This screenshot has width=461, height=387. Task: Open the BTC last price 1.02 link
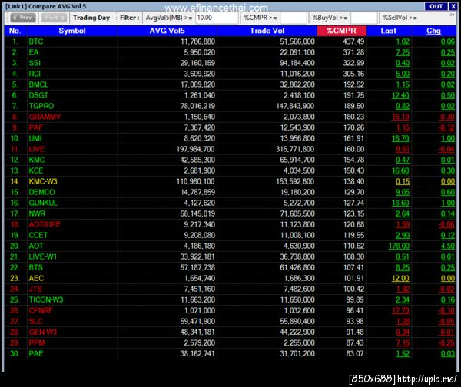(x=403, y=41)
